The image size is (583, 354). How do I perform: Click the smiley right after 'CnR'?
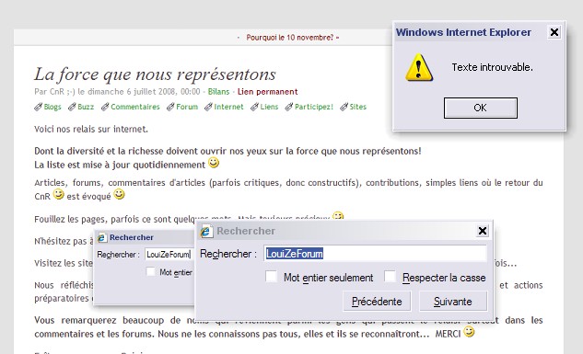tap(58, 194)
